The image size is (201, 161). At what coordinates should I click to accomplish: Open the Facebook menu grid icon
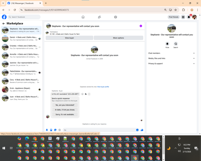pyautogui.click(x=183, y=17)
